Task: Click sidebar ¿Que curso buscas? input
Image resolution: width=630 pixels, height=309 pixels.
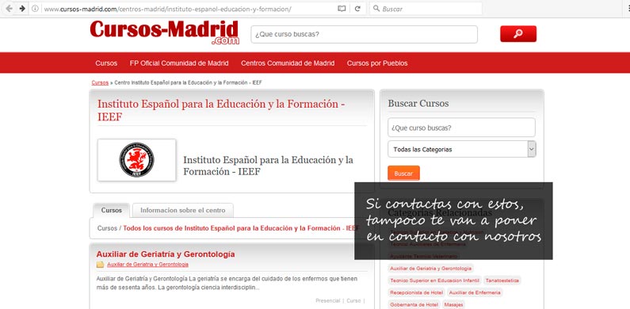Action: tap(461, 128)
